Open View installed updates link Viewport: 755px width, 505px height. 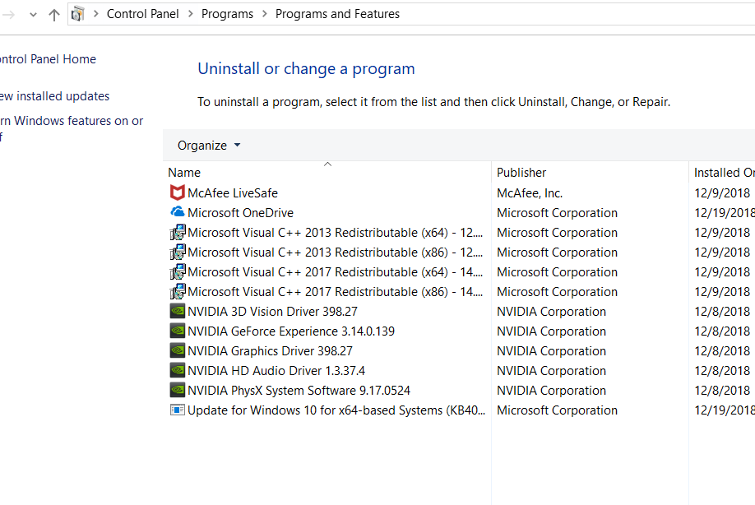[x=54, y=96]
